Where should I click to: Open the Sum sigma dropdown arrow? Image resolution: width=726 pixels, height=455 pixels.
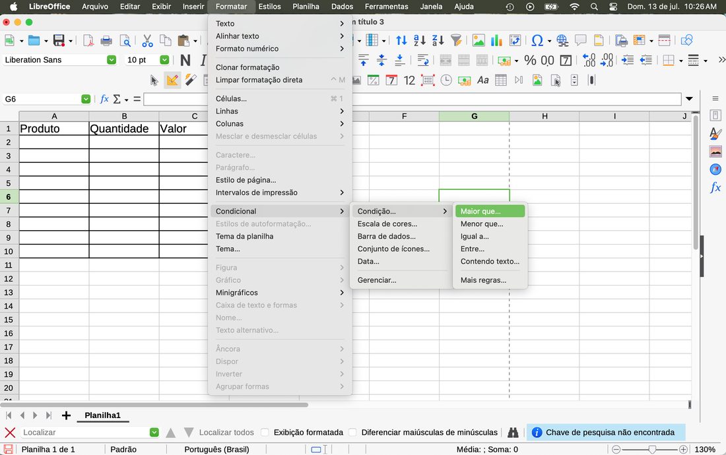(127, 100)
